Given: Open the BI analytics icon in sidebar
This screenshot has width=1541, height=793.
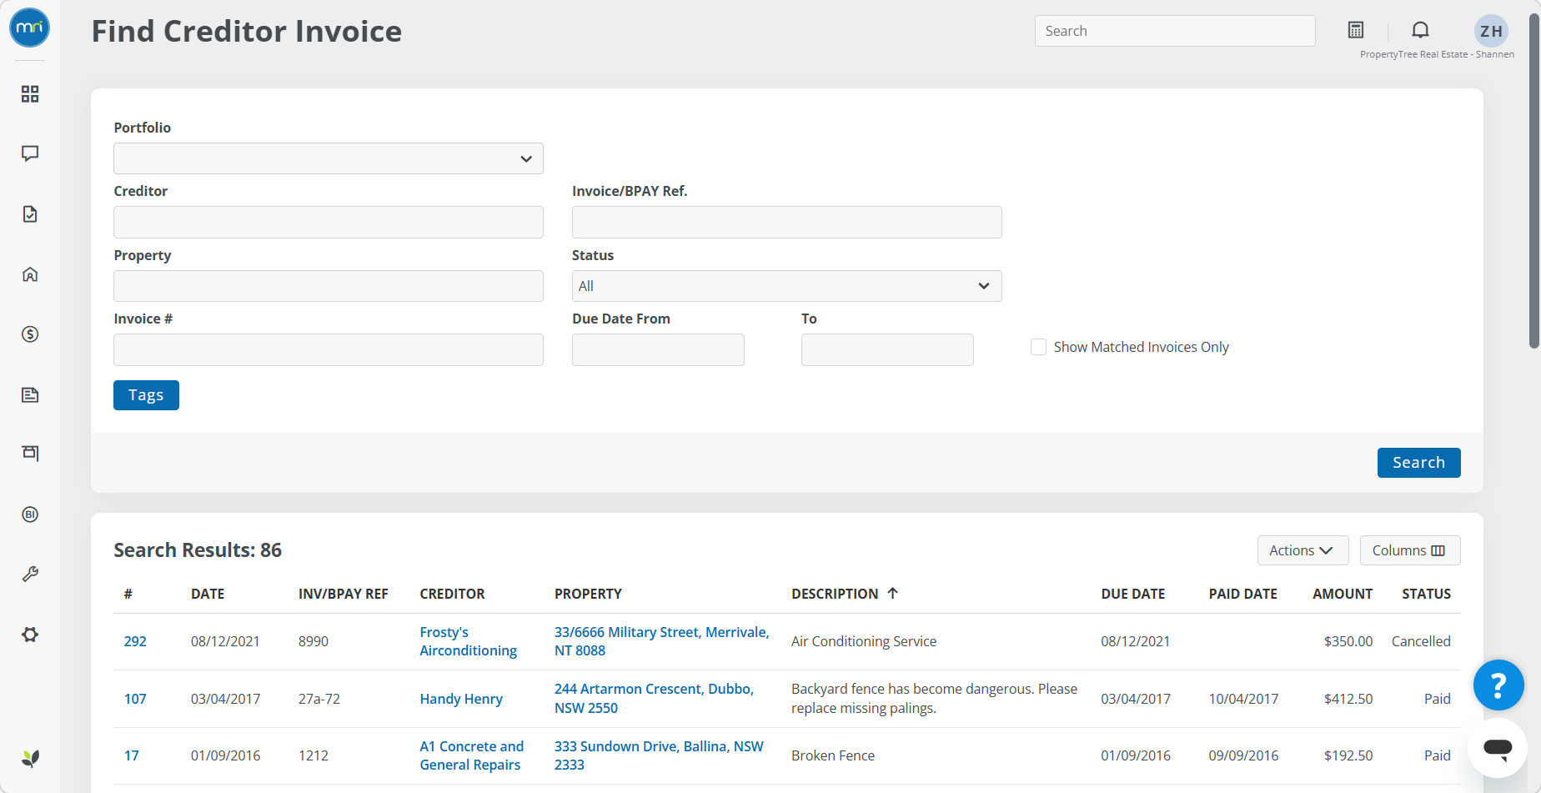Looking at the screenshot, I should click(30, 514).
